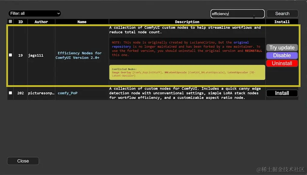Viewport: 307px width, 175px height.
Task: Follow the "original repository" link in the note
Action: (180, 45)
